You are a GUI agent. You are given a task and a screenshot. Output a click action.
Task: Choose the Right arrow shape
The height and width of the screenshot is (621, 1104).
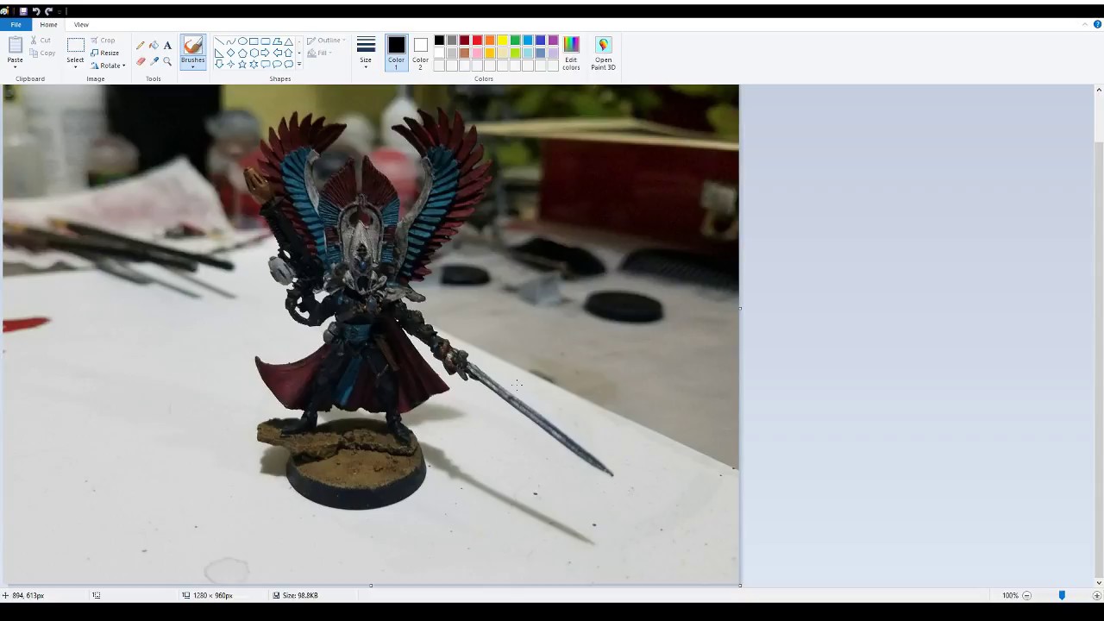266,53
